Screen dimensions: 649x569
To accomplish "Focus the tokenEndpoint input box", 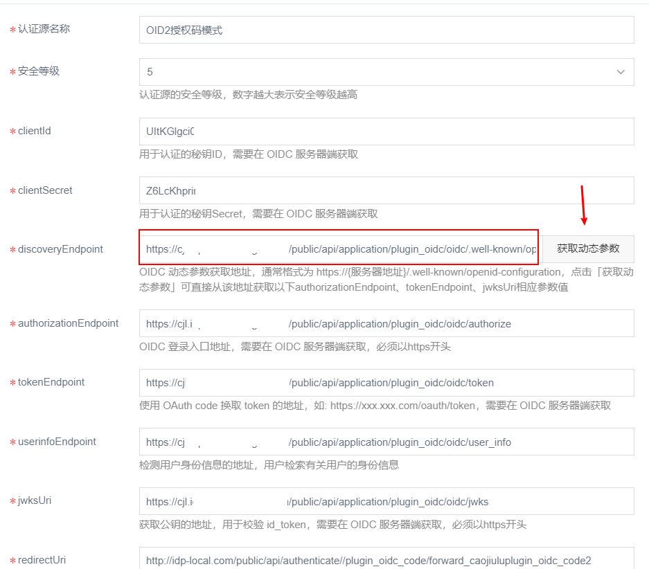I will coord(386,383).
